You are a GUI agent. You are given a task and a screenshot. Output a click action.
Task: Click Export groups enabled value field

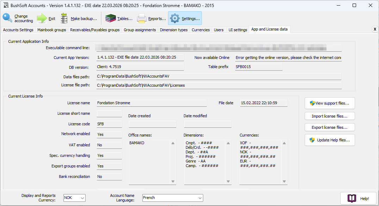click(109, 166)
